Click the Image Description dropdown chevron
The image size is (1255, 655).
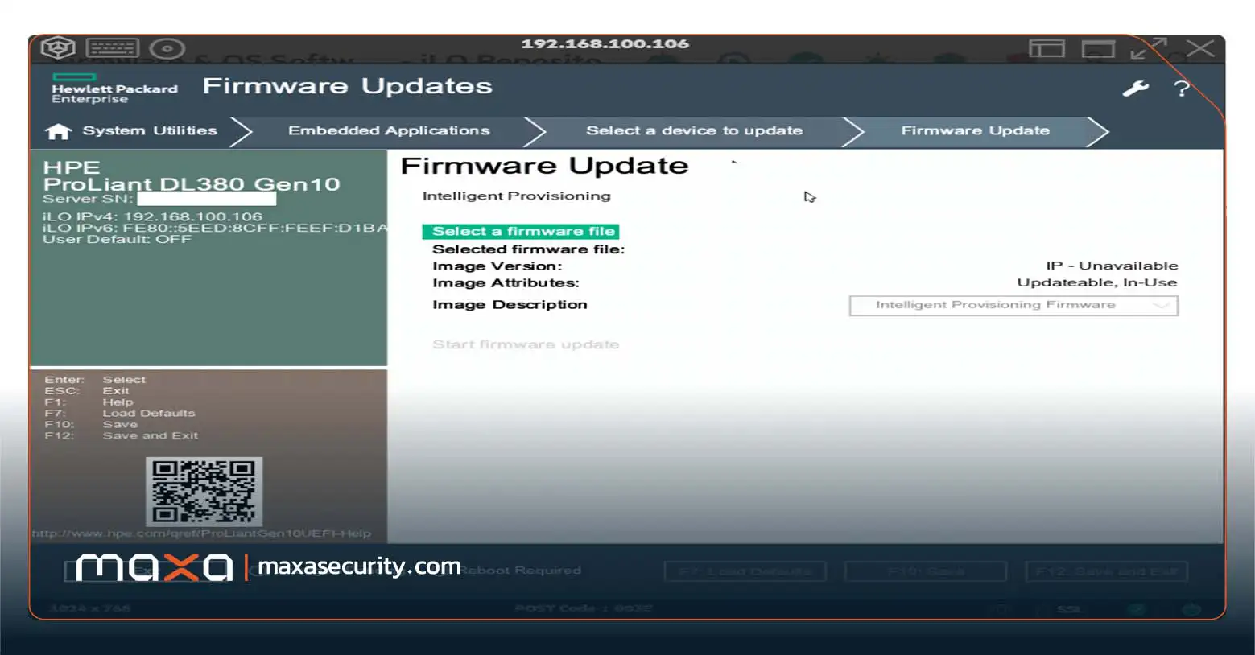click(x=1161, y=306)
